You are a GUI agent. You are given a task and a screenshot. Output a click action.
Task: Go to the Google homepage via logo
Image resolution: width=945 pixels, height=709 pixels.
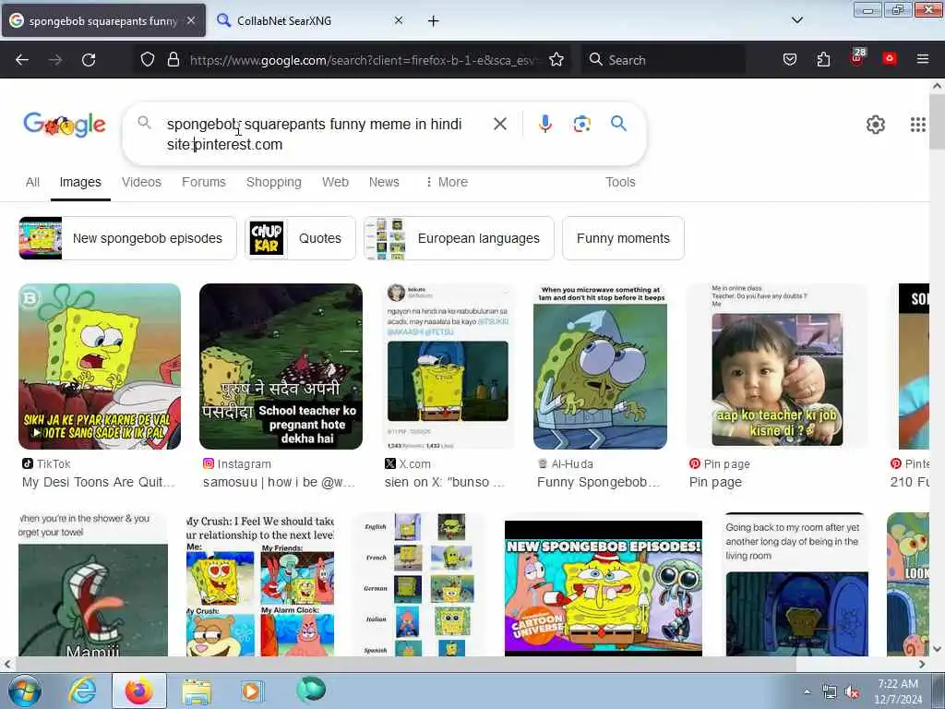point(65,125)
